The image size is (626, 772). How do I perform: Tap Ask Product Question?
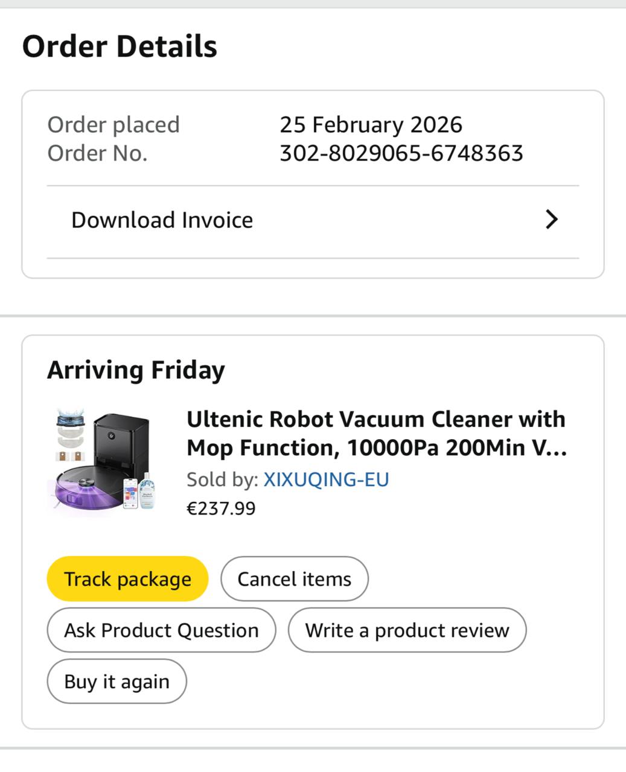[161, 630]
